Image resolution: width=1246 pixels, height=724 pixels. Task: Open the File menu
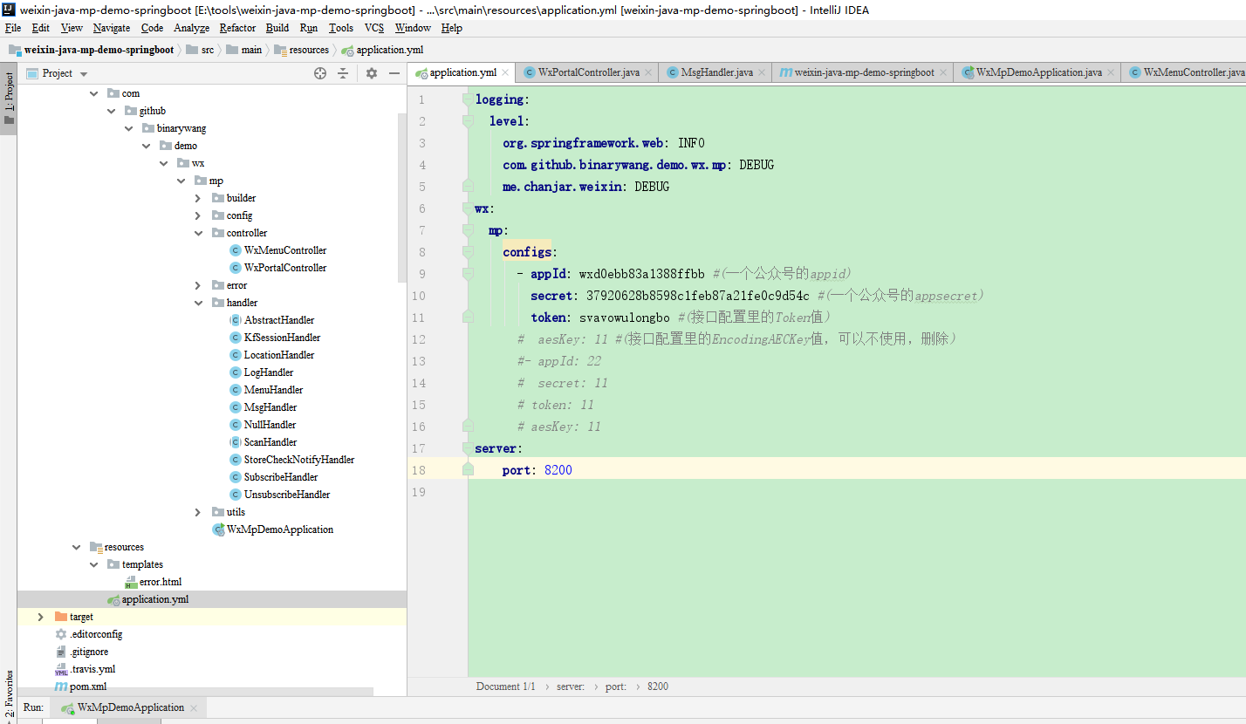(13, 28)
